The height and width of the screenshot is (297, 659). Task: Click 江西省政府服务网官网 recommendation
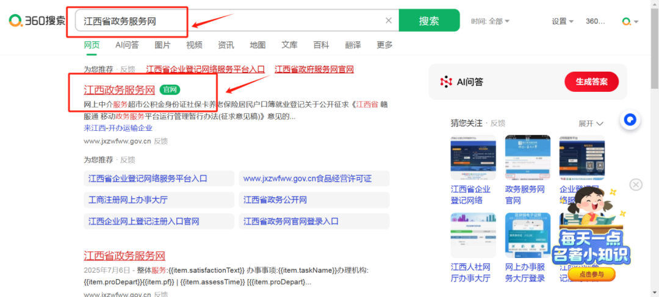tap(314, 69)
